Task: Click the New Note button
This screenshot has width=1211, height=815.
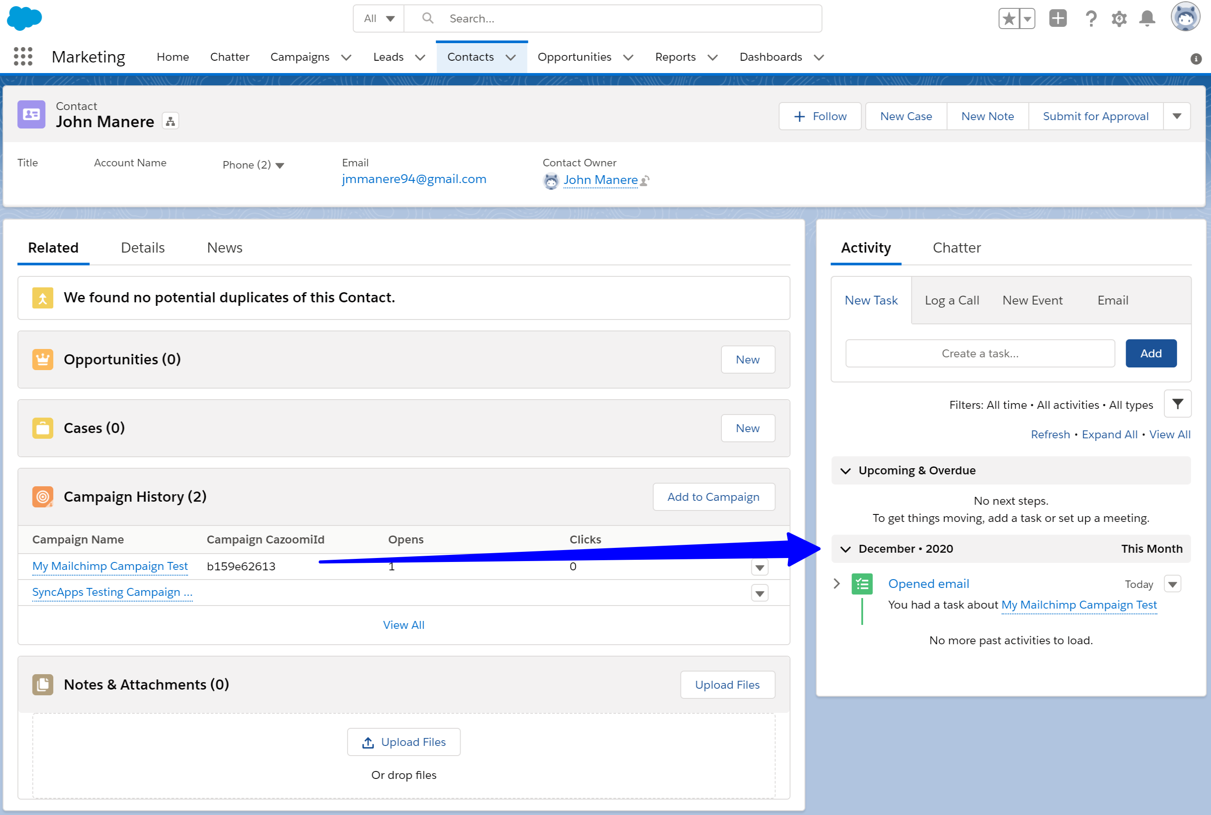Action: pyautogui.click(x=988, y=116)
